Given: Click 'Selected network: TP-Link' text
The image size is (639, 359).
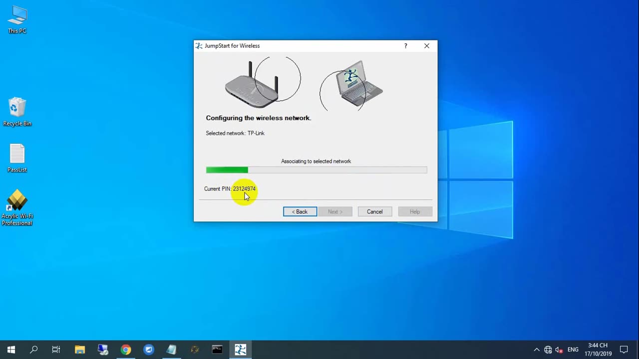Looking at the screenshot, I should coord(235,133).
